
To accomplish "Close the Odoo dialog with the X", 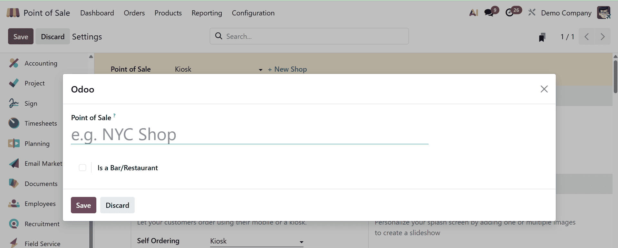I will [x=544, y=89].
